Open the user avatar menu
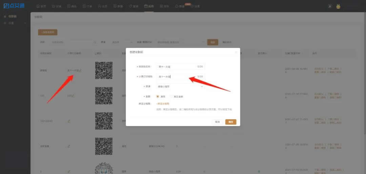 pyautogui.click(x=338, y=6)
